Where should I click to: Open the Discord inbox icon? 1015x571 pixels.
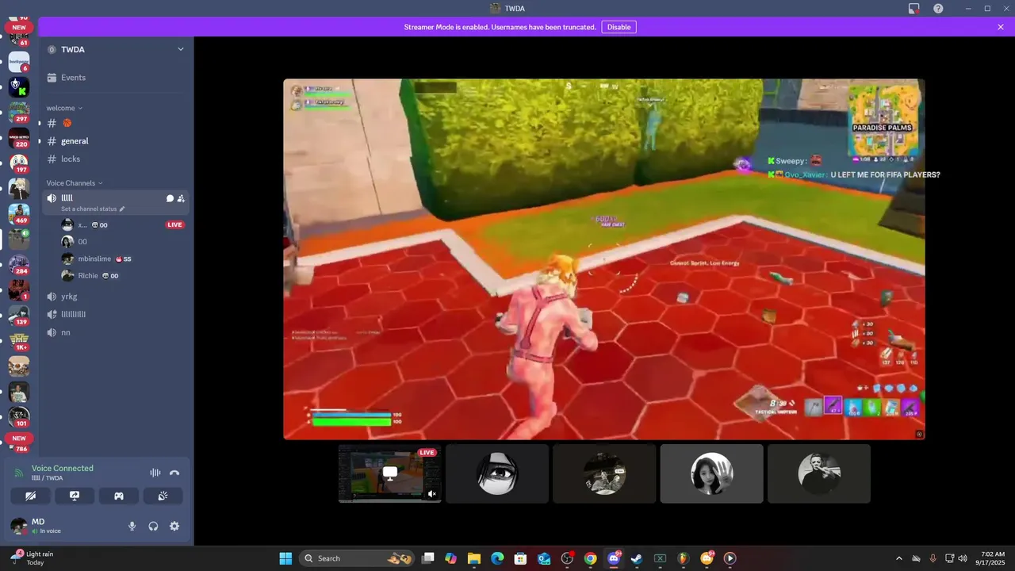coord(914,8)
